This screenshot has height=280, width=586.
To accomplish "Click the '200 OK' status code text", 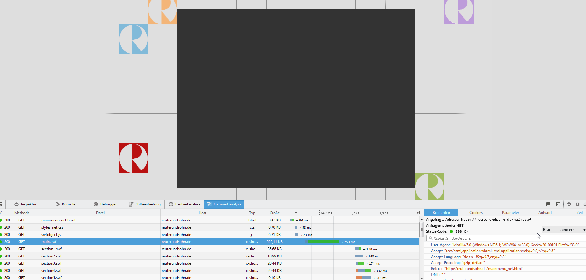I will coord(462,231).
